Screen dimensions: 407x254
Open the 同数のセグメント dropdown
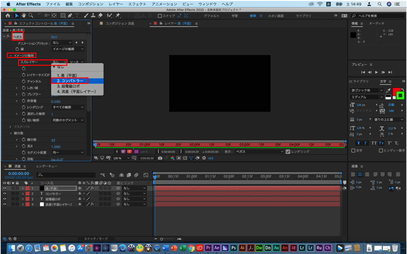pyautogui.click(x=68, y=120)
